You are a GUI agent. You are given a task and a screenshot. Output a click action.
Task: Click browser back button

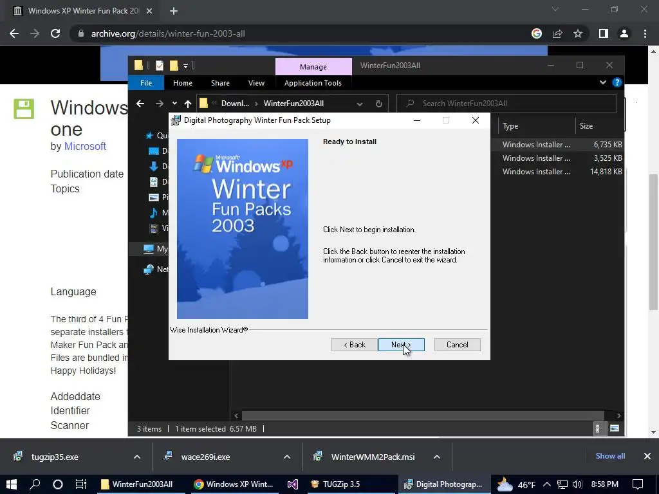(x=14, y=33)
